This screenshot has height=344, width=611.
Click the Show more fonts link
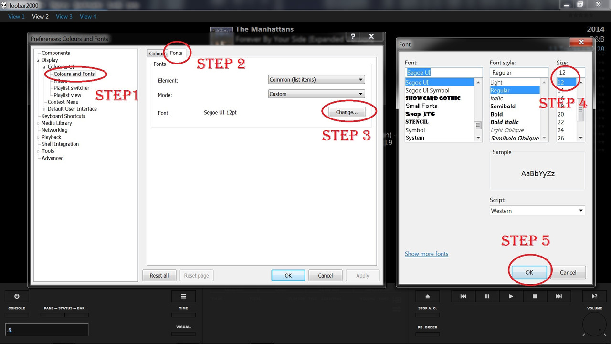426,254
